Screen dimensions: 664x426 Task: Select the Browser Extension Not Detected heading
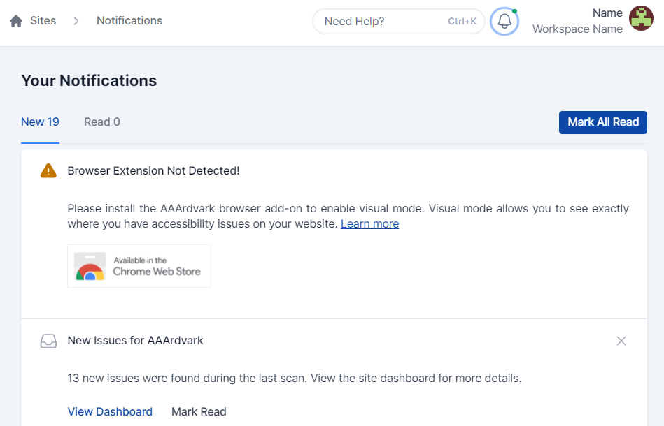[x=153, y=170]
